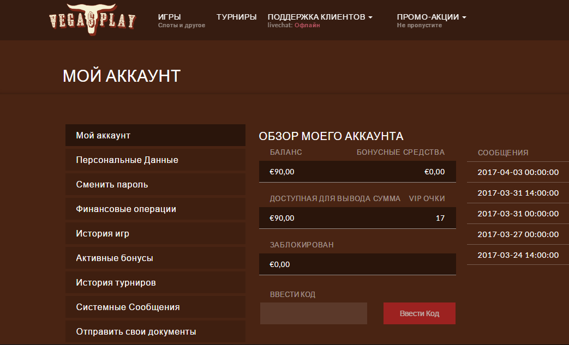The width and height of the screenshot is (569, 345).
Task: Expand the ПОДДЕРЖКА КЛИЕНТОВ dropdown
Action: pyautogui.click(x=320, y=17)
